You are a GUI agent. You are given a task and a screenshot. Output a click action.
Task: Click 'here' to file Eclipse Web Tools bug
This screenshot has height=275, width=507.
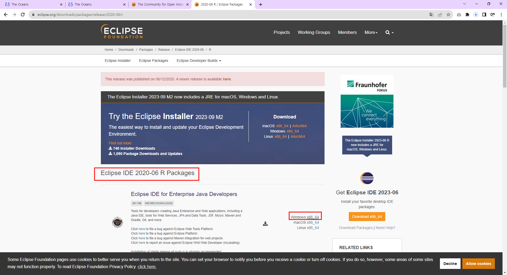click(x=142, y=229)
